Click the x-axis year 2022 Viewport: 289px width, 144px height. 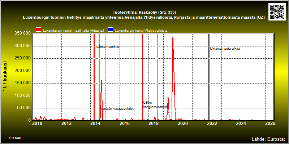pos(212,123)
